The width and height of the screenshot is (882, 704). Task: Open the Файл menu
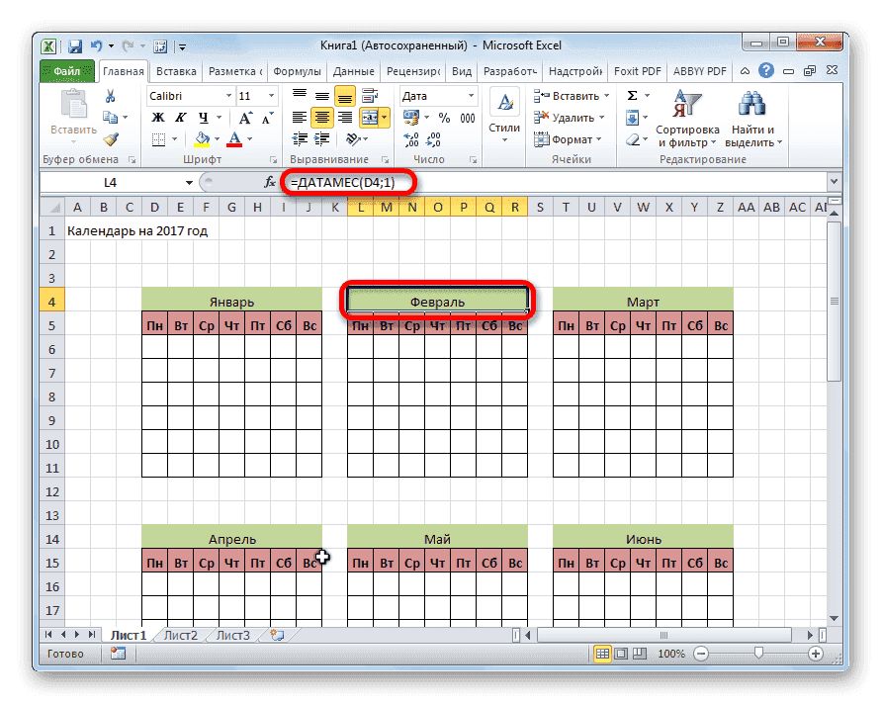click(65, 70)
